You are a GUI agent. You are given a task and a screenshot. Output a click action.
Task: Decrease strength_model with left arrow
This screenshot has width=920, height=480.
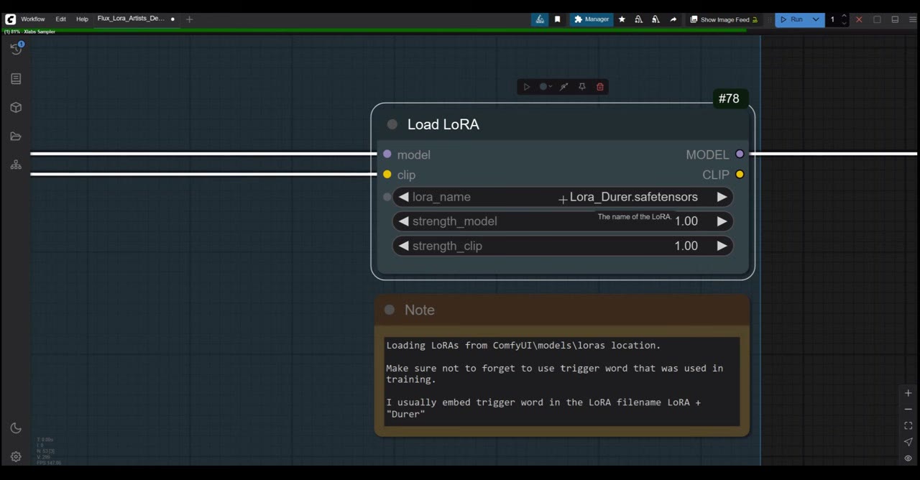[403, 221]
